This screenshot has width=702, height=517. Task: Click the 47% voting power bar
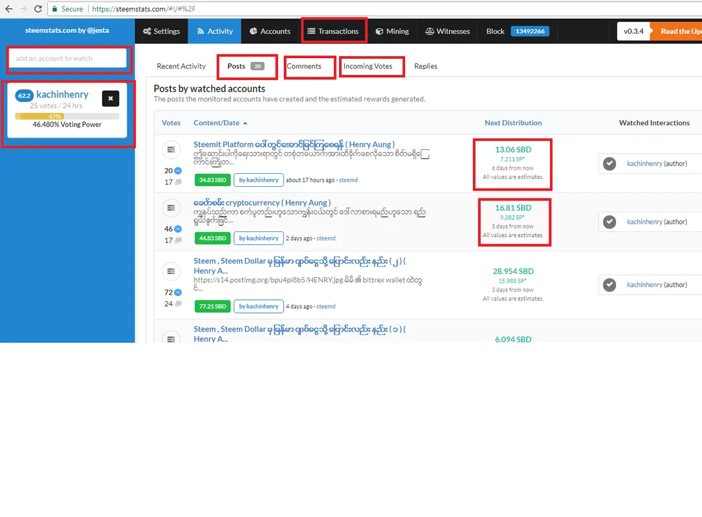(x=67, y=116)
